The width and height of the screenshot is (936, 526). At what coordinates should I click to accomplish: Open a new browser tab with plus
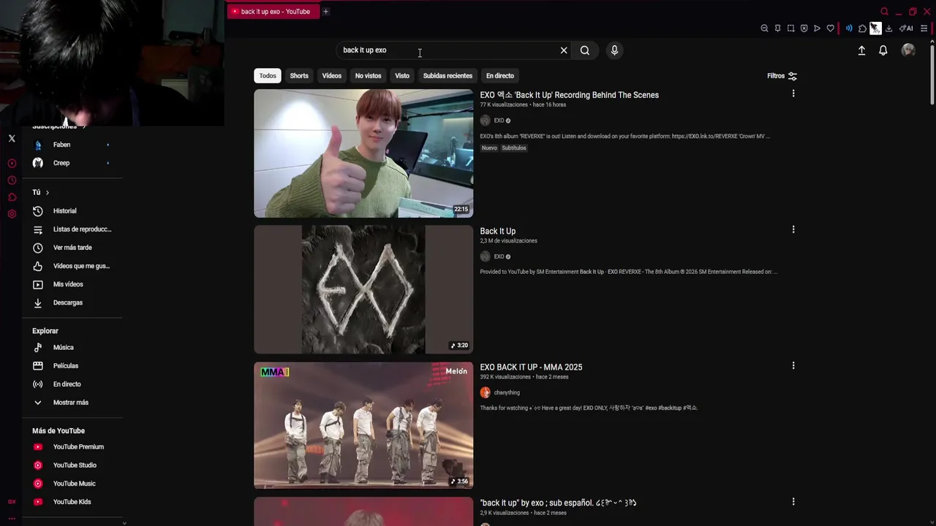click(x=325, y=12)
